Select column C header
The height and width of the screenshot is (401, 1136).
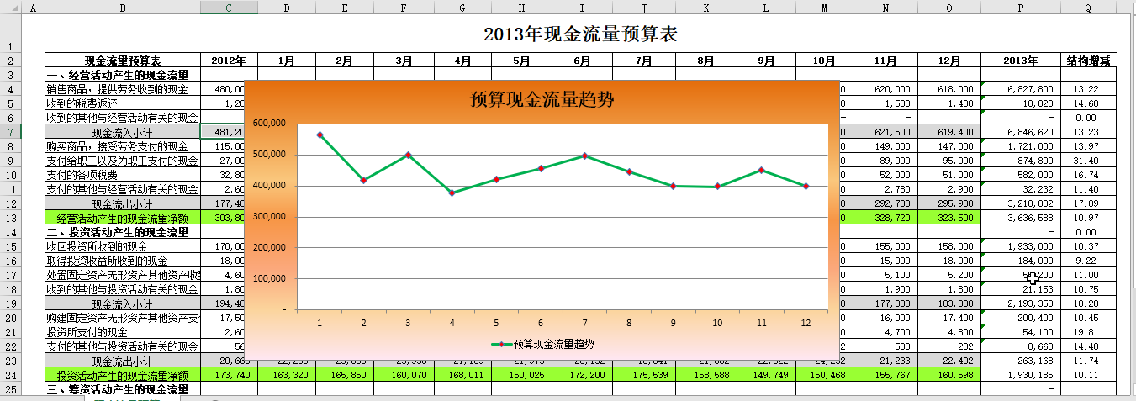229,8
